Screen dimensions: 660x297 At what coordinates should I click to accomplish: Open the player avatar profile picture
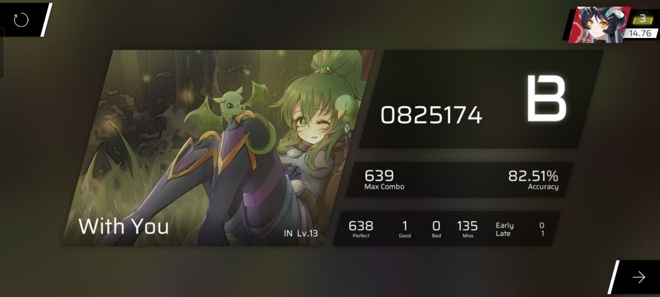point(599,24)
